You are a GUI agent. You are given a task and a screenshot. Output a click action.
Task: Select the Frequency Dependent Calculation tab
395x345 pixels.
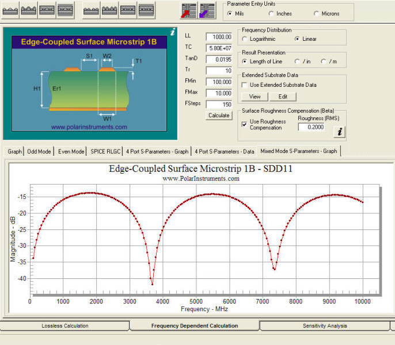[195, 325]
